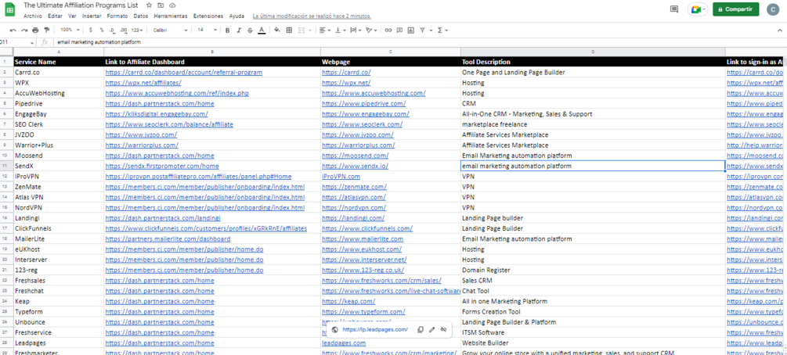787x355 pixels.
Task: Select the 'Tool Description' header cell
Action: (x=593, y=62)
